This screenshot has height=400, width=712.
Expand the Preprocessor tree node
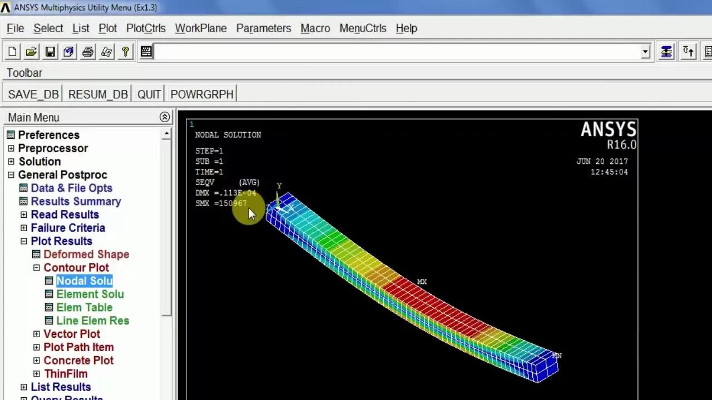pyautogui.click(x=11, y=148)
